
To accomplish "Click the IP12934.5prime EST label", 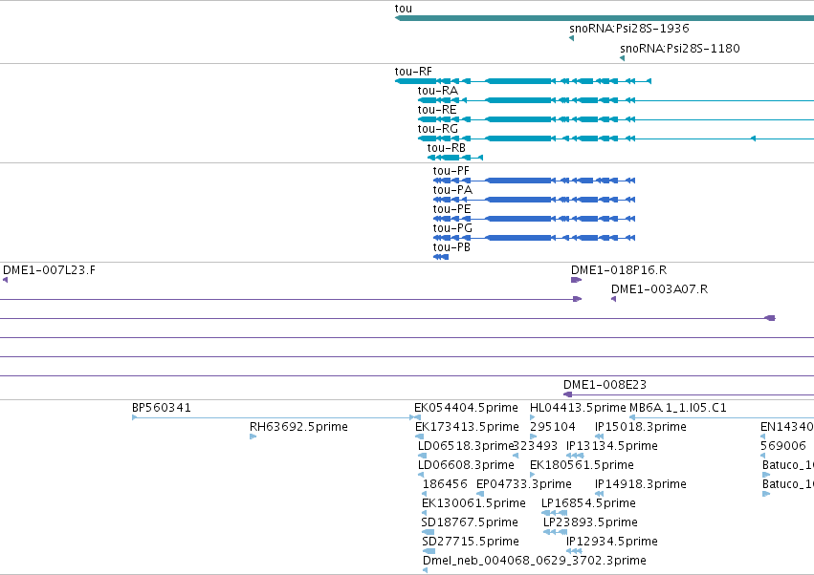I will [x=611, y=542].
